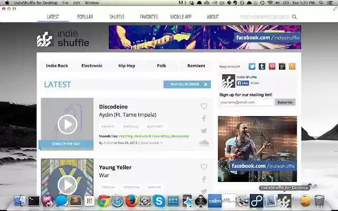
Task: Open Discodeine track's SoundCloud icon
Action: tap(204, 142)
